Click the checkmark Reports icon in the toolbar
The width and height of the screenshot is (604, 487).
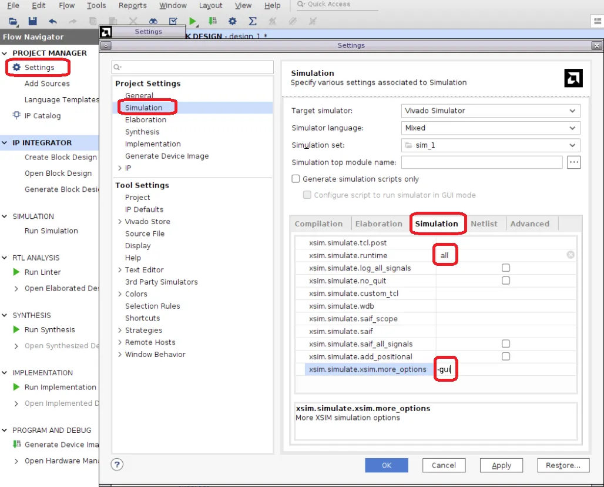[x=173, y=21]
